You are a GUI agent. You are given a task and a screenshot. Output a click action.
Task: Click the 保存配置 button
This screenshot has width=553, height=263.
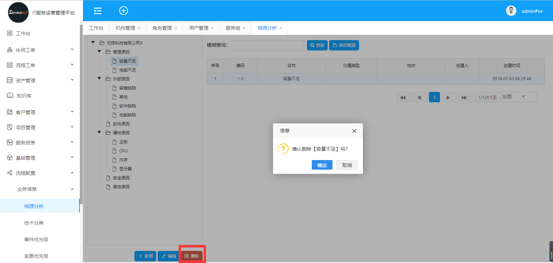tap(344, 45)
